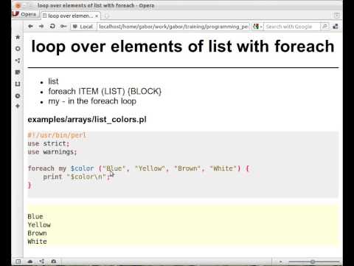
Task: Click the 'list' bullet item
Action: [x=53, y=81]
